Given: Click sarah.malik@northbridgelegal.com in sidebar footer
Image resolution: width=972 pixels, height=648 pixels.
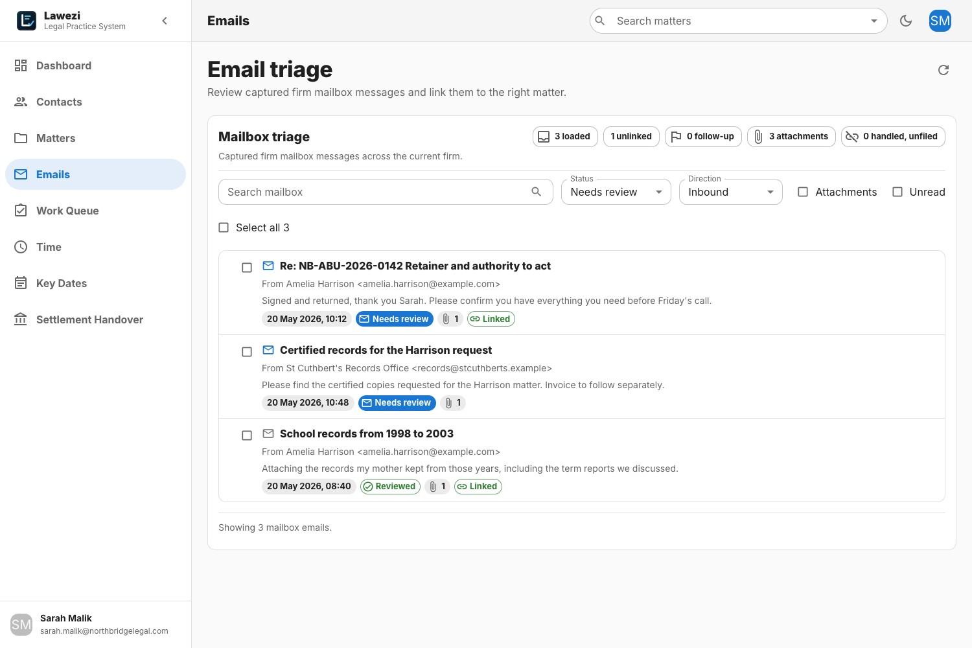Looking at the screenshot, I should click(x=104, y=631).
